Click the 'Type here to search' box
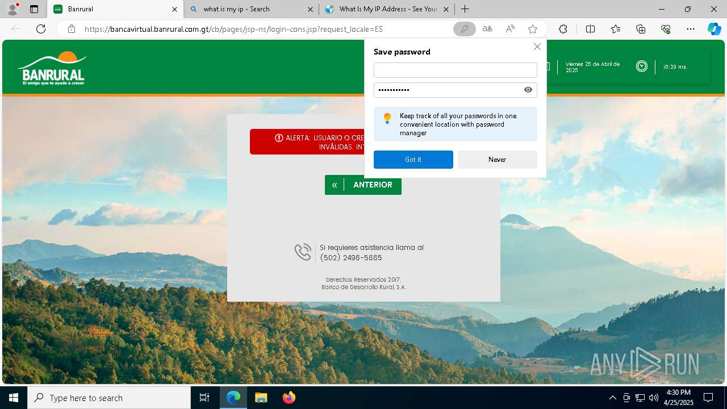The height and width of the screenshot is (409, 727). coord(109,398)
